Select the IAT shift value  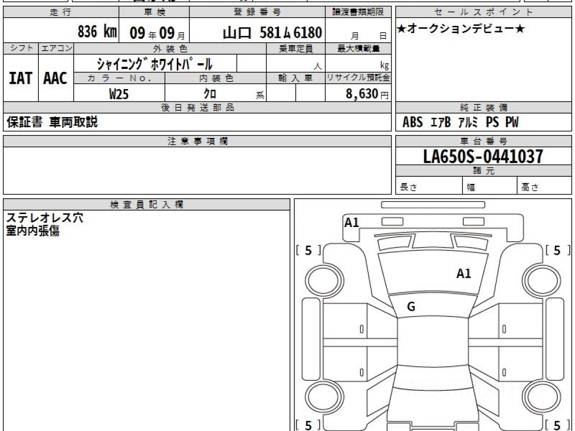click(x=21, y=78)
